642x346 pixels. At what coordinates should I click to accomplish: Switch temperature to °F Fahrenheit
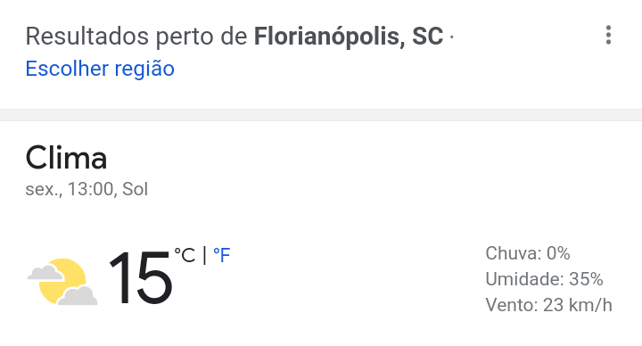(222, 256)
